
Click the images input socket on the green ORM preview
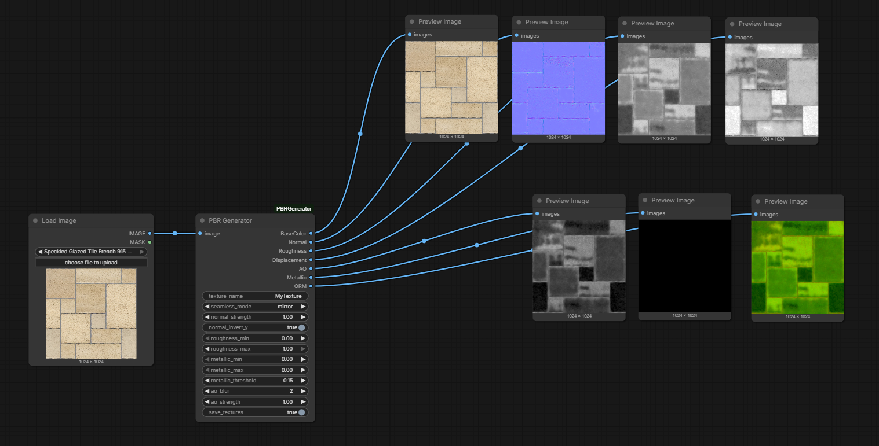756,214
